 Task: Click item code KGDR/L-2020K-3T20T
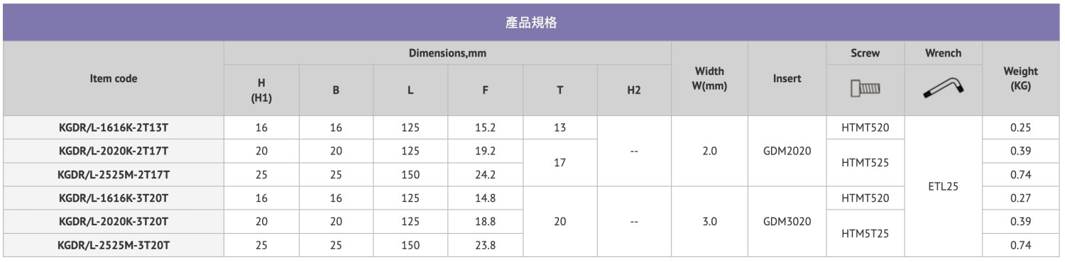point(114,222)
